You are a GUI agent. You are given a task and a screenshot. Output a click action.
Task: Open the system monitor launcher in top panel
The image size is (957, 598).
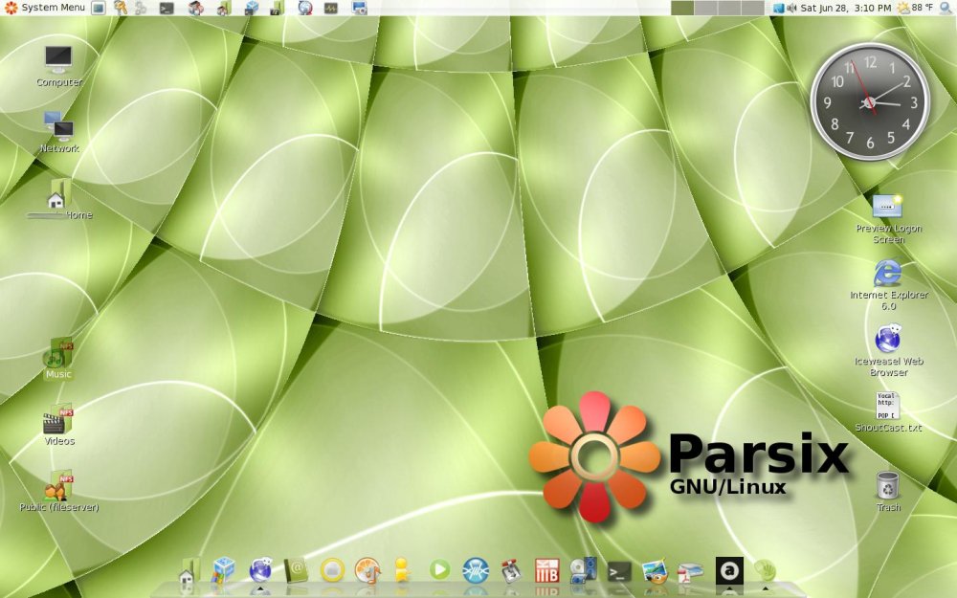tap(331, 8)
